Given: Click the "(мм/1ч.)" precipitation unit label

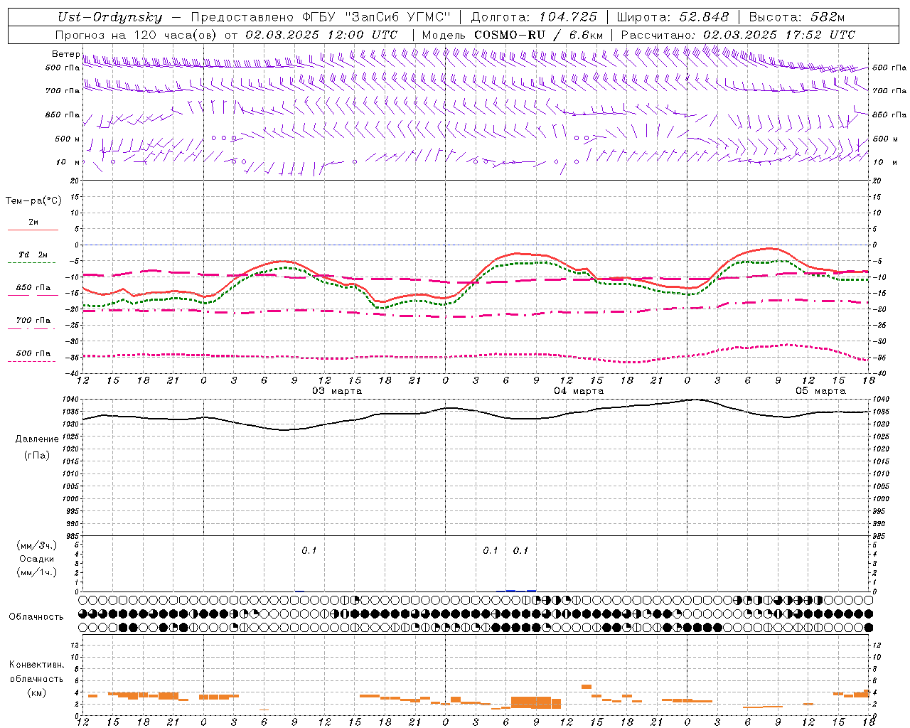Looking at the screenshot, I should (x=37, y=572).
